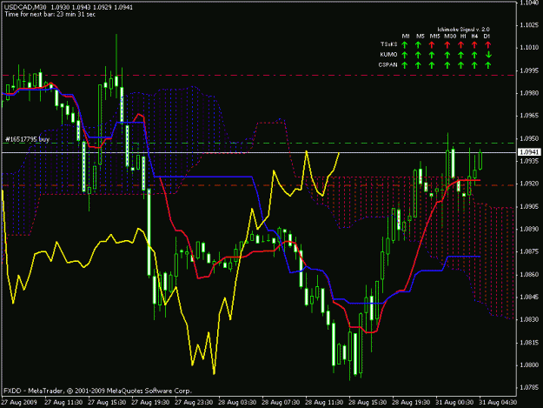This screenshot has height=408, width=543.
Task: Click the 1.1025 price axis label
Action: coord(529,25)
